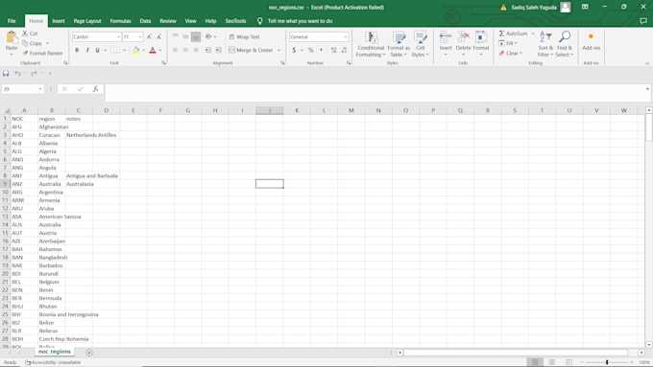Open Sort & Filter menu
This screenshot has width=653, height=367.
click(545, 44)
